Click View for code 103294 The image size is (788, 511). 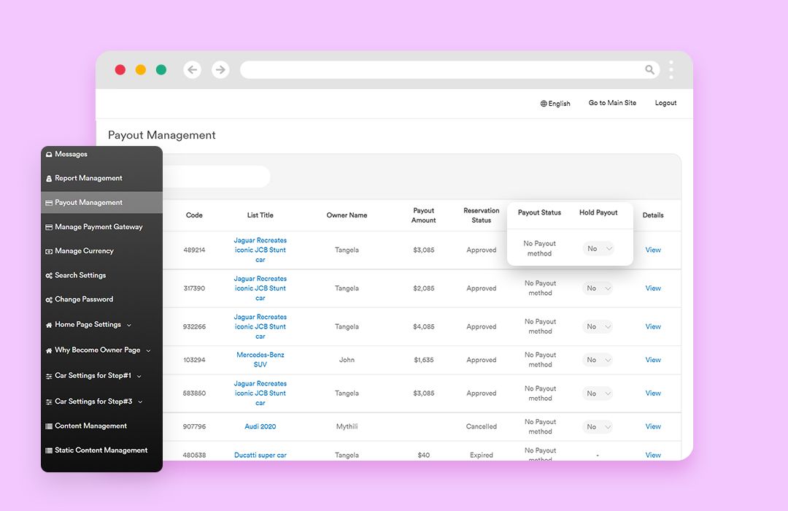click(653, 360)
